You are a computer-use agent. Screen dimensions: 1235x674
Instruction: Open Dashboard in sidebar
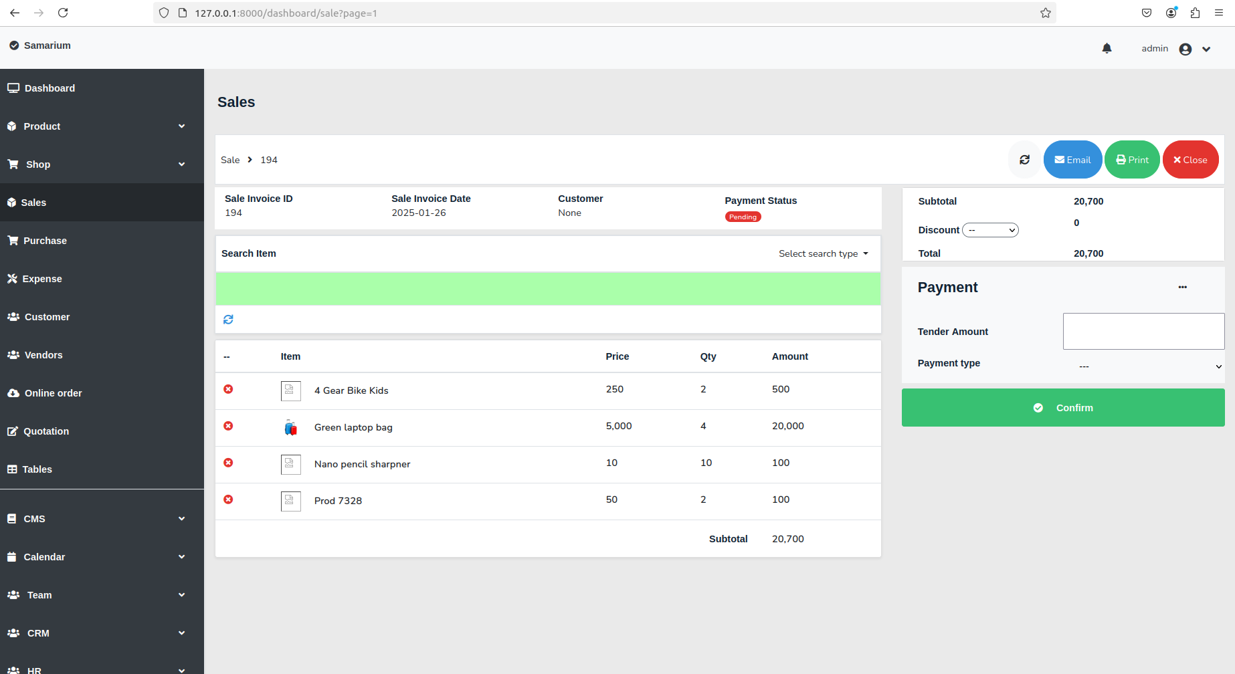coord(102,88)
